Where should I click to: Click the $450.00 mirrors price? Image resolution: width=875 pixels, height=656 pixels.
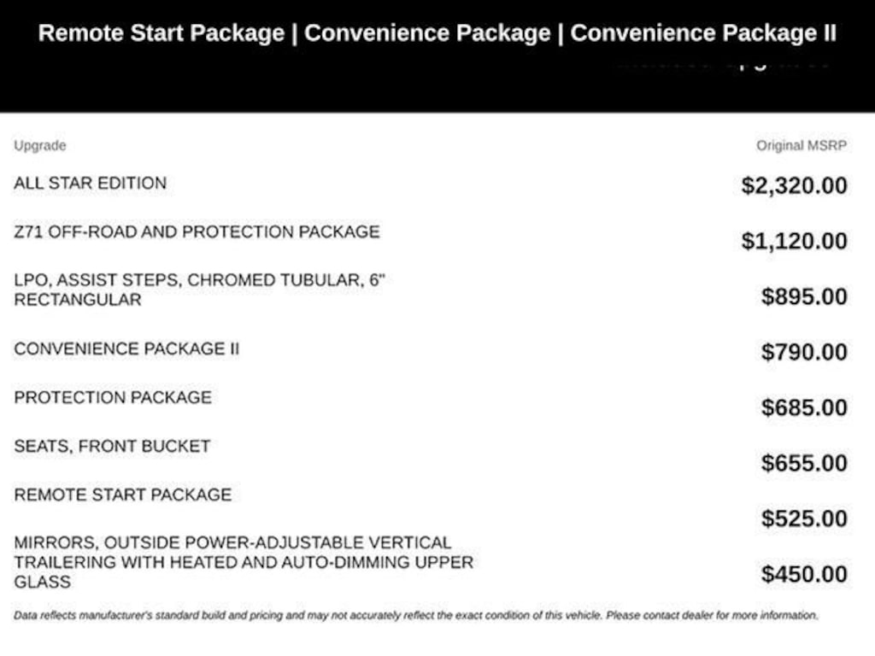[804, 574]
